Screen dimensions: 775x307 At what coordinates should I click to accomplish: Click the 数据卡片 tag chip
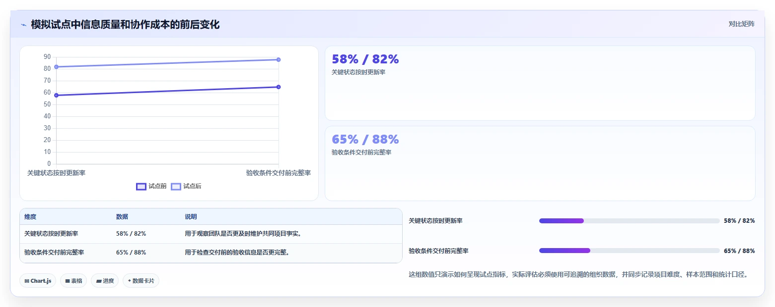click(x=141, y=281)
